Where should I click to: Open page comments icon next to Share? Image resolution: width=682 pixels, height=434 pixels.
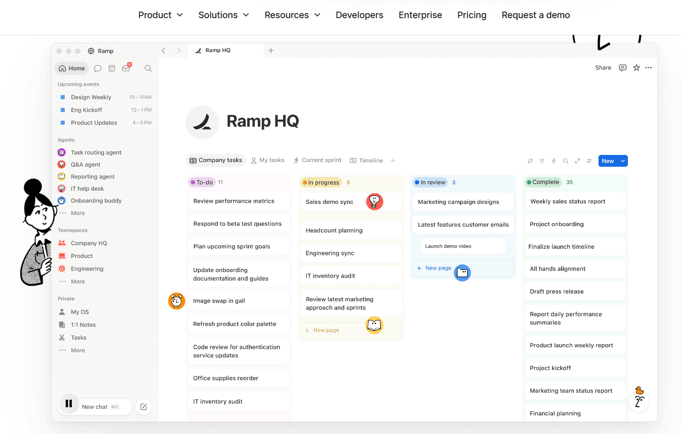click(x=623, y=68)
